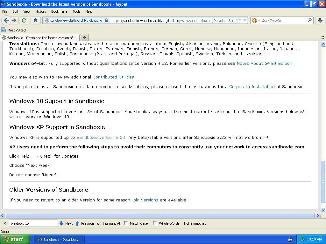Image resolution: width=326 pixels, height=244 pixels.
Task: Open the Windows Start menu
Action: pyautogui.click(x=15, y=240)
